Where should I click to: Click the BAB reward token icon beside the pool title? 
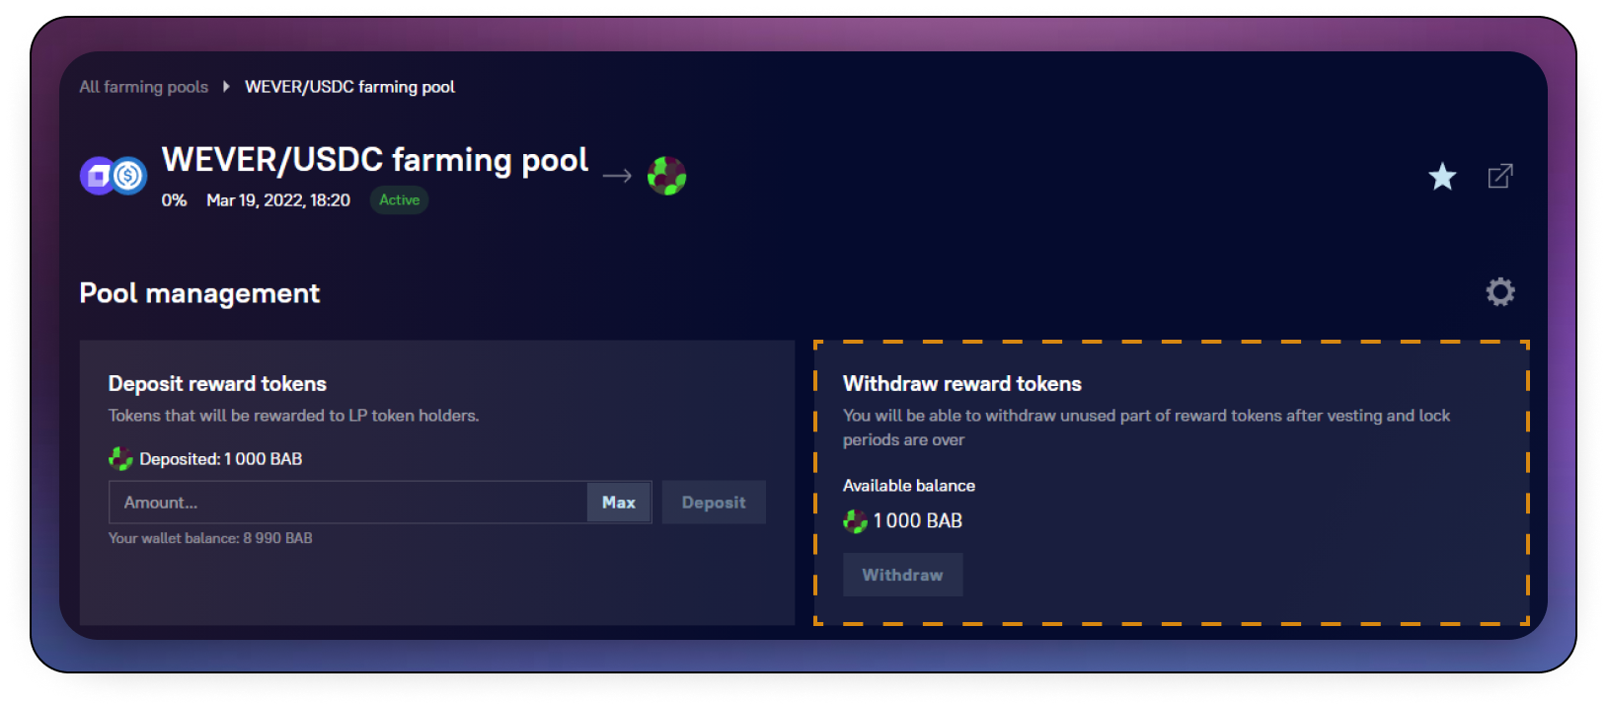click(666, 176)
